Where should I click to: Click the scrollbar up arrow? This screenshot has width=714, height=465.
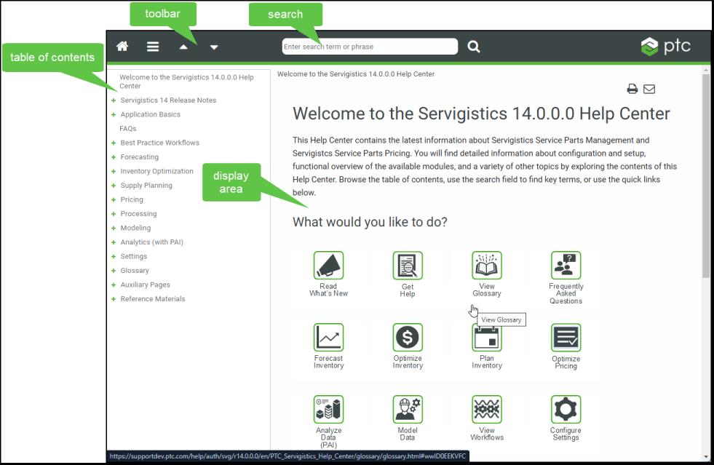tap(706, 71)
